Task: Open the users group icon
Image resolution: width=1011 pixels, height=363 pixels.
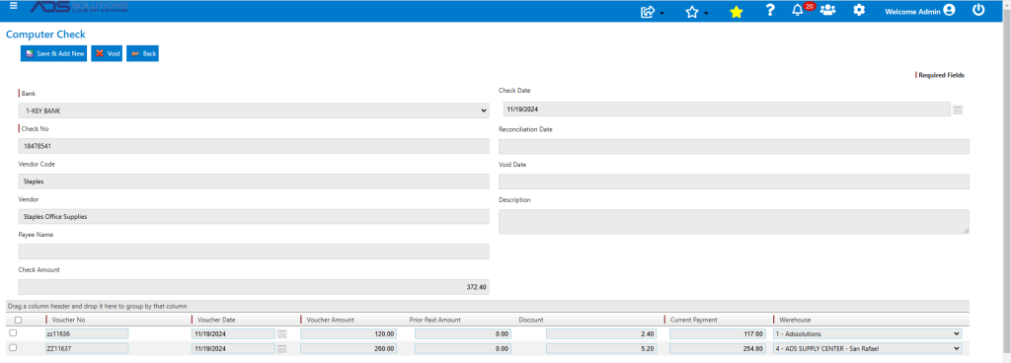Action: 828,10
